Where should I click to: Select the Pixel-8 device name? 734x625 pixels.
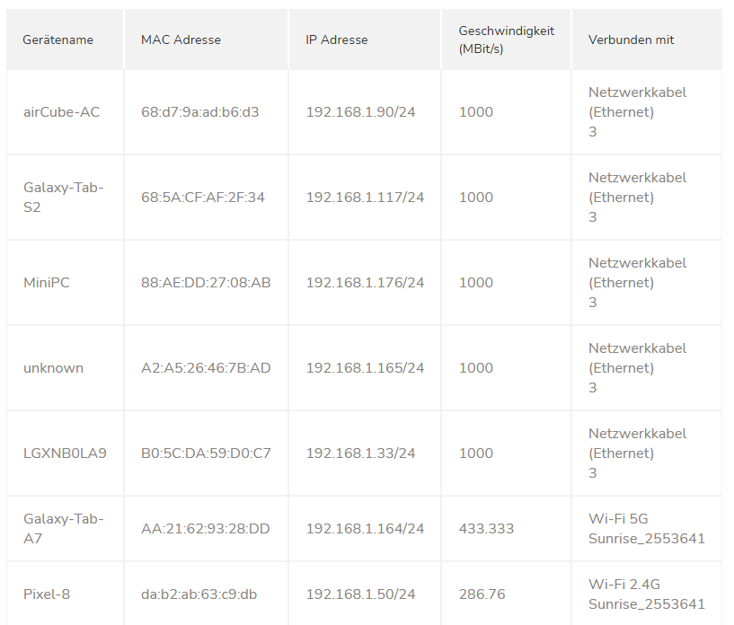(47, 594)
